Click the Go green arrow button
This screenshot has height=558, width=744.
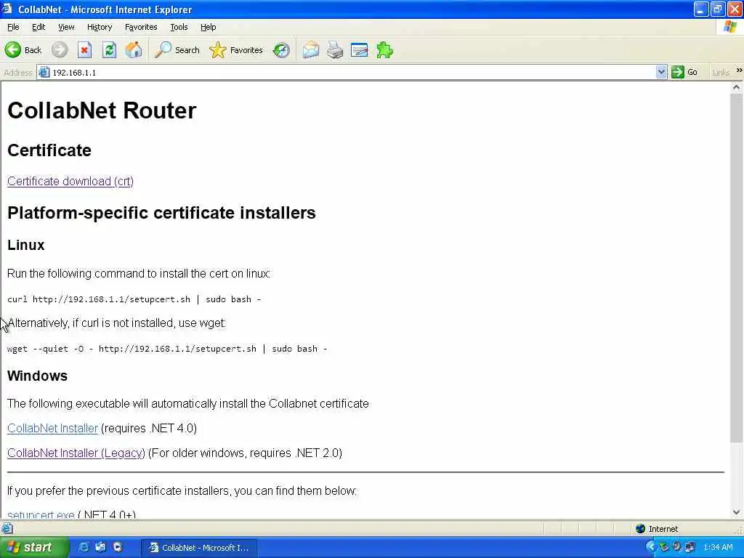click(x=678, y=72)
